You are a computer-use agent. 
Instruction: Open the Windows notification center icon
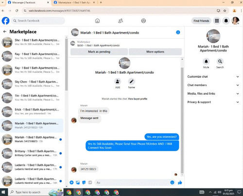239,192
